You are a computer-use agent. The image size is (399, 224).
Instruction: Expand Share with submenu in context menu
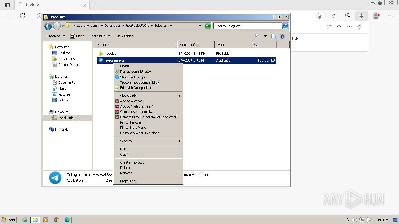coord(148,96)
